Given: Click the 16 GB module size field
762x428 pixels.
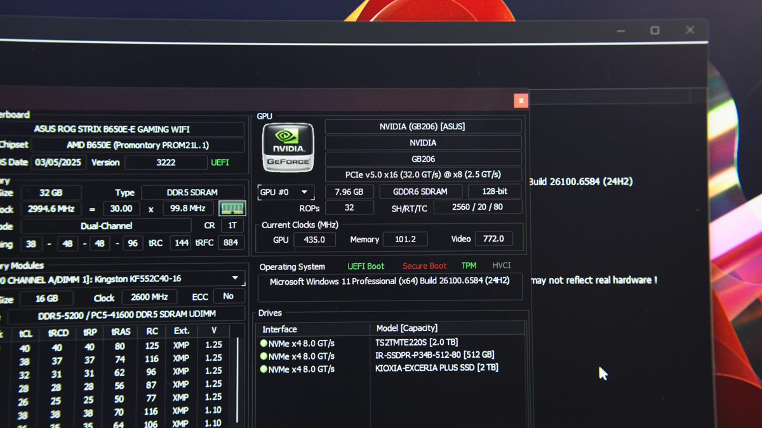Looking at the screenshot, I should coord(46,298).
